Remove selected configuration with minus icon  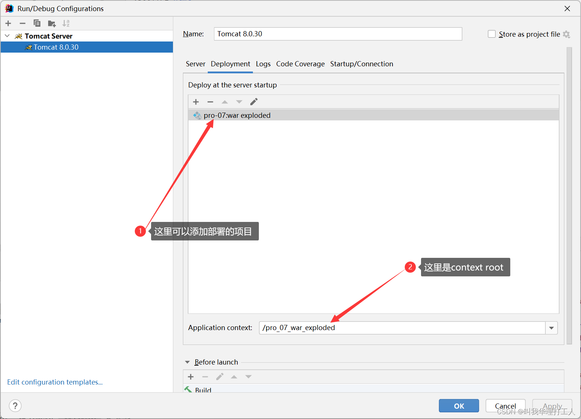[23, 23]
